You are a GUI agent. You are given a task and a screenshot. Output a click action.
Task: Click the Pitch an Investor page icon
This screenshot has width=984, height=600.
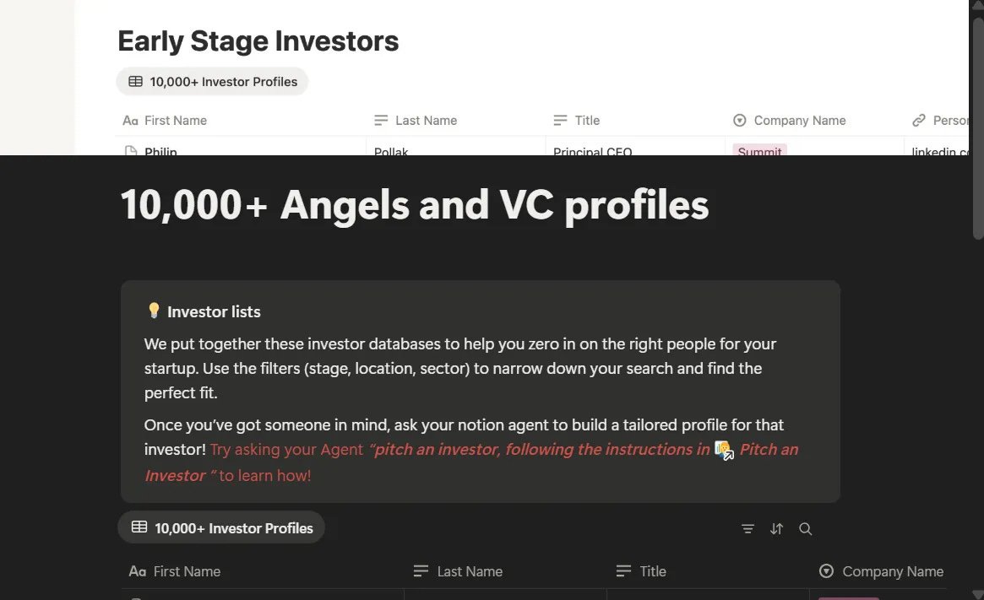click(723, 450)
